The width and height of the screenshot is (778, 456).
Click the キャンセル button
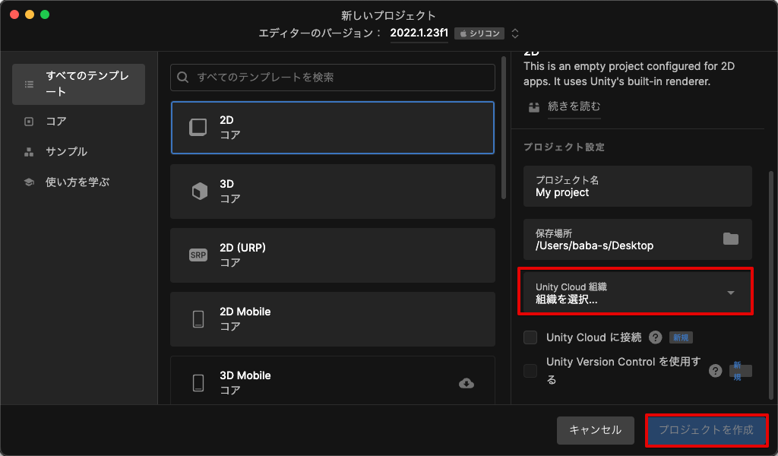tap(596, 430)
